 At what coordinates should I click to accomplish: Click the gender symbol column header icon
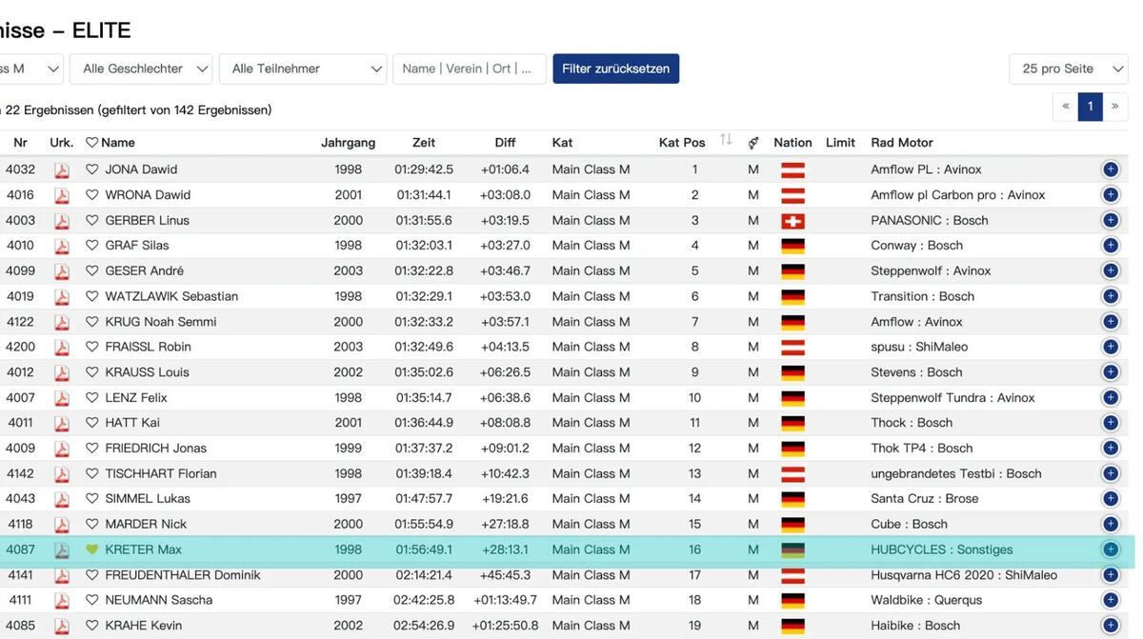click(x=753, y=143)
